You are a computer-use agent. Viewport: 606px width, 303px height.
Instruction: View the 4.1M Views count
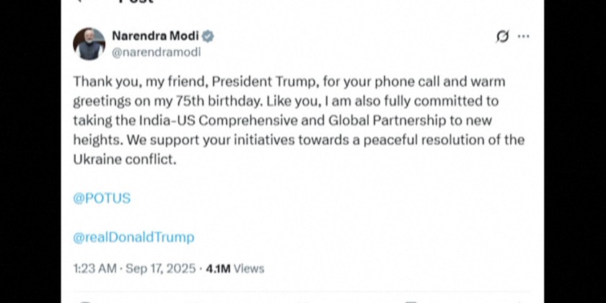coord(235,268)
